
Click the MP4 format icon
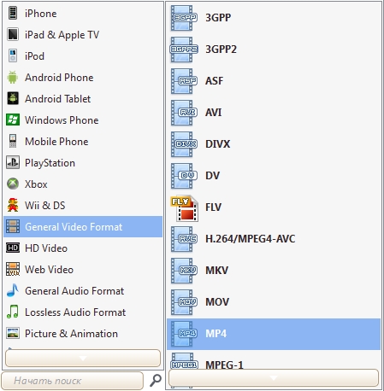click(184, 334)
